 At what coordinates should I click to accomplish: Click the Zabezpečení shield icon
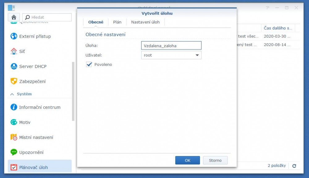[x=14, y=81]
